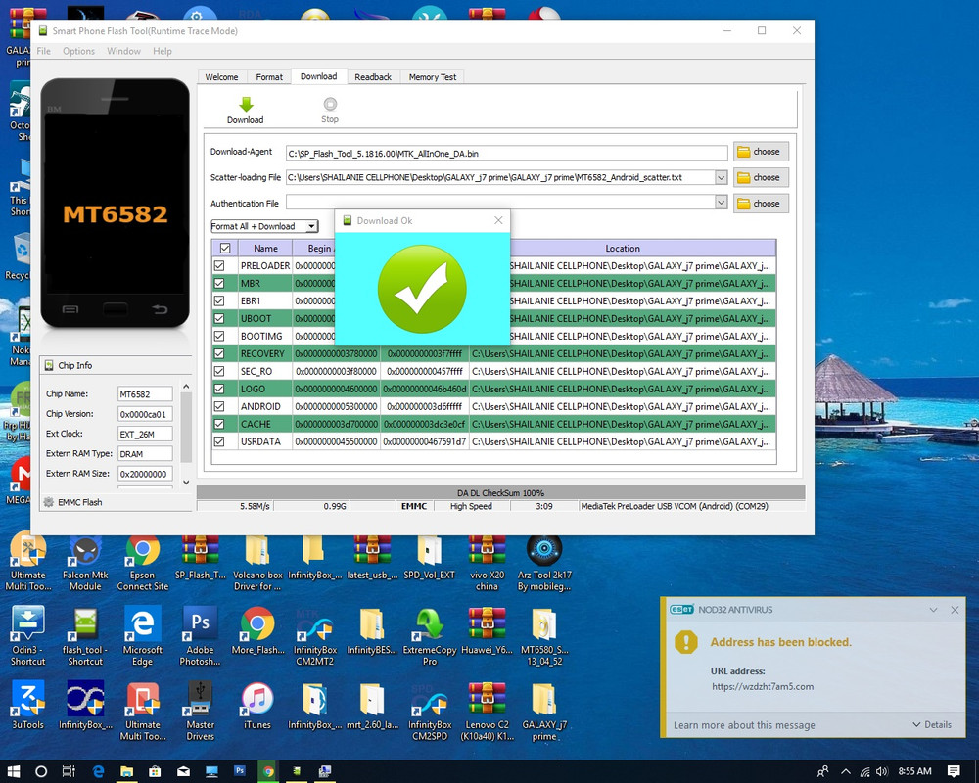This screenshot has width=979, height=783.
Task: Expand the Format All + Download dropdown
Action: (x=311, y=227)
